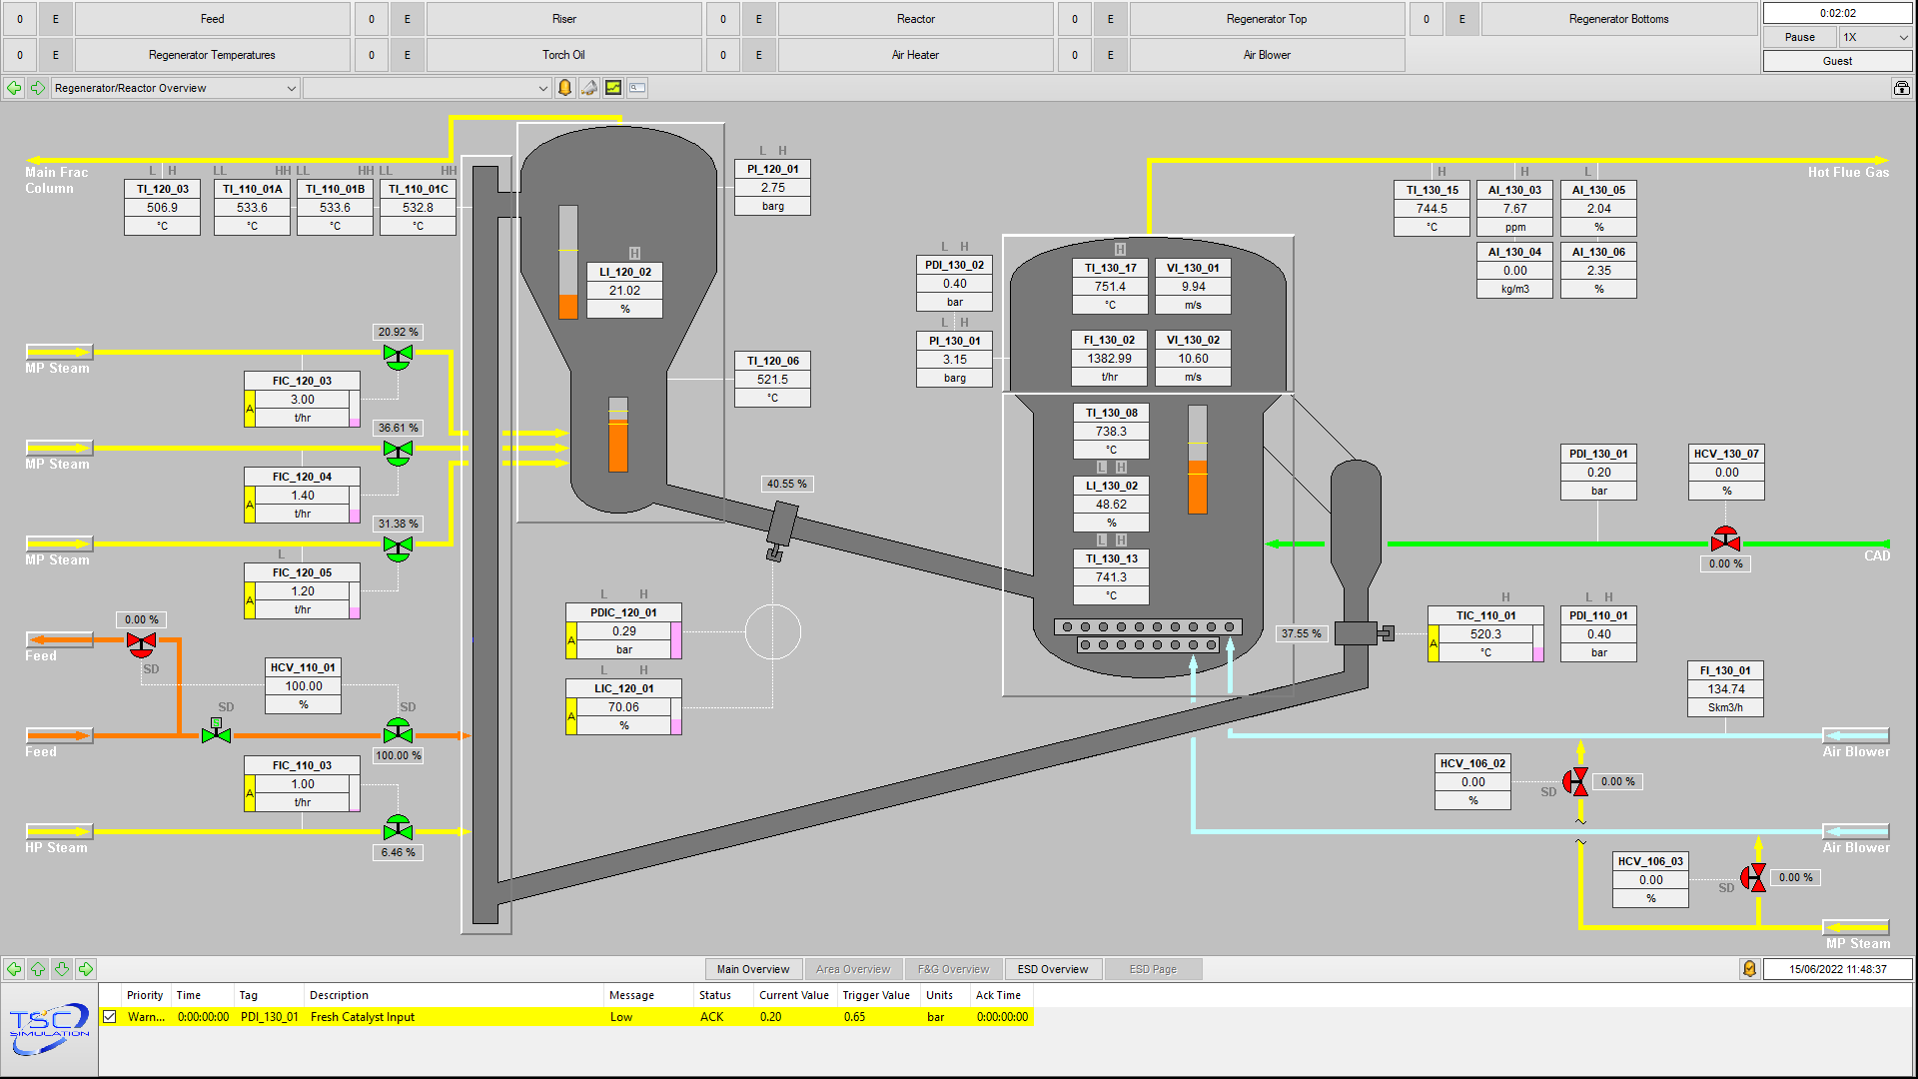Viewport: 1918px width, 1079px height.
Task: Click the alarm bell icon beside the date
Action: tap(1749, 969)
